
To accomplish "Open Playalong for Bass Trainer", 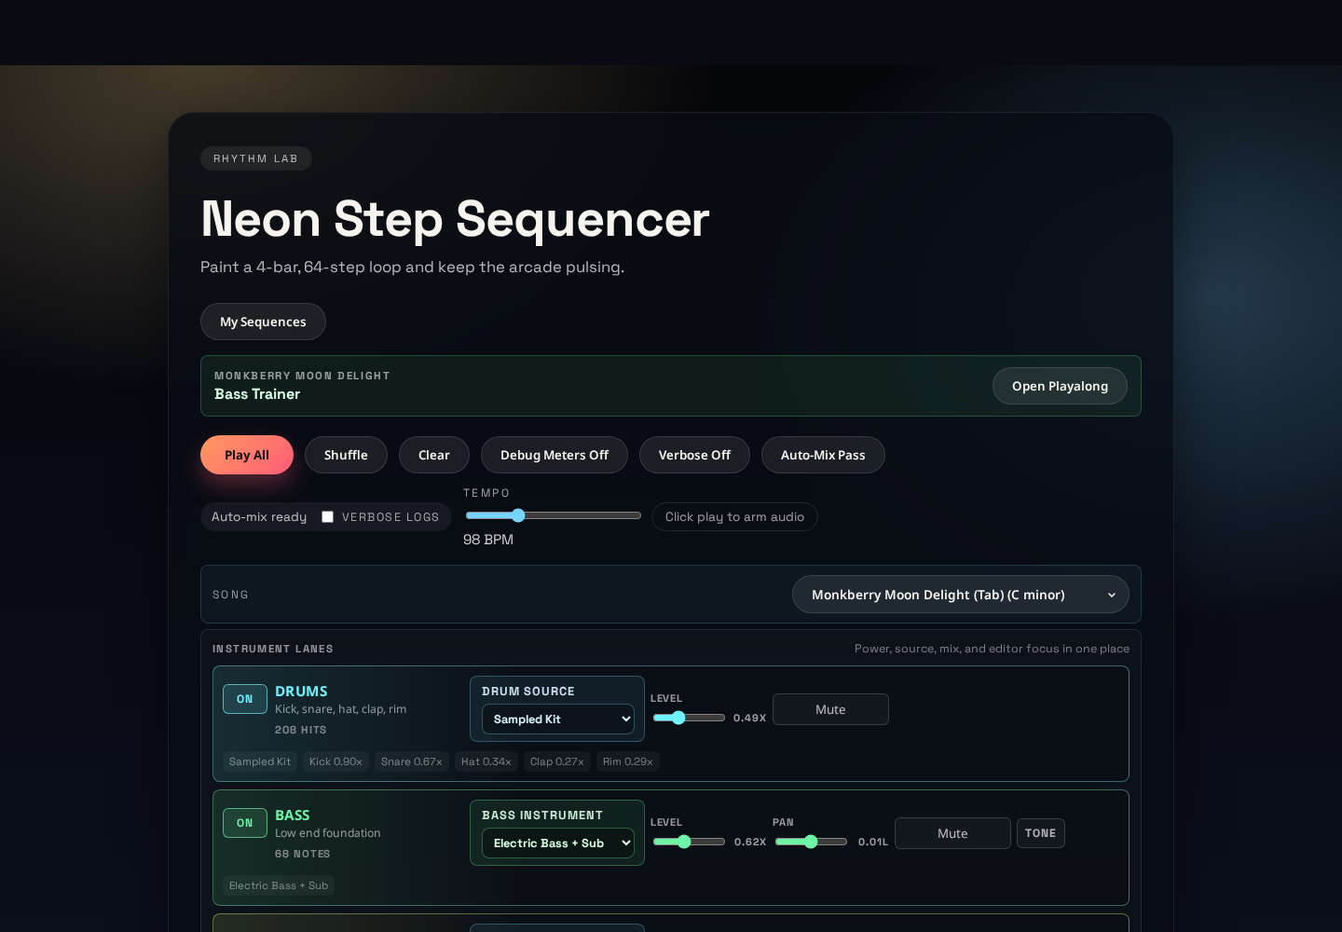I will (x=1060, y=386).
